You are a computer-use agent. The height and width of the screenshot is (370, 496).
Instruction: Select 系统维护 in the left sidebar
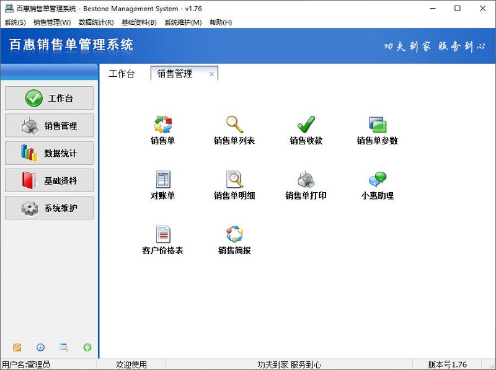point(49,208)
